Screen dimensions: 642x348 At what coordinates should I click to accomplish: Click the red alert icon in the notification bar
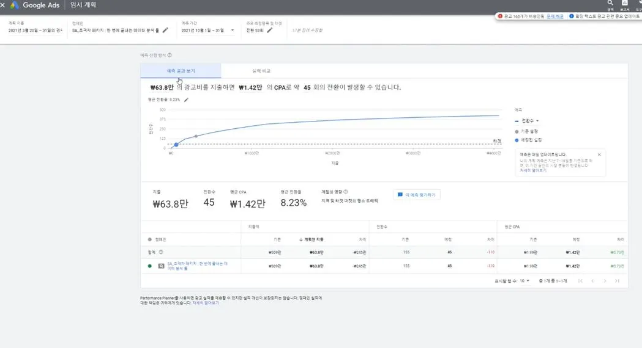[x=500, y=16]
